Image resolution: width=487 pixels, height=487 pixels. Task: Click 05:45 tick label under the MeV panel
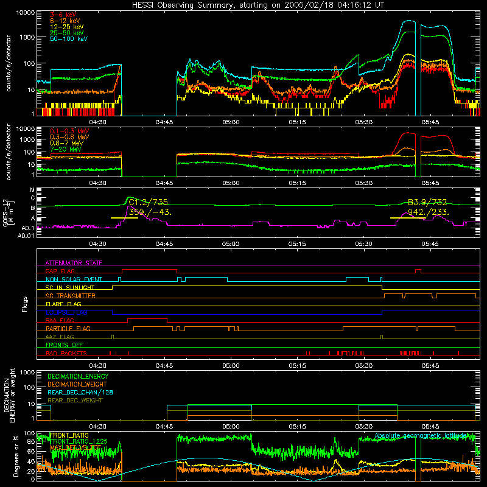pyautogui.click(x=430, y=183)
